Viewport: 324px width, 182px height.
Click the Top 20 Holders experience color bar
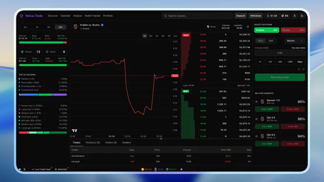[x=43, y=95]
